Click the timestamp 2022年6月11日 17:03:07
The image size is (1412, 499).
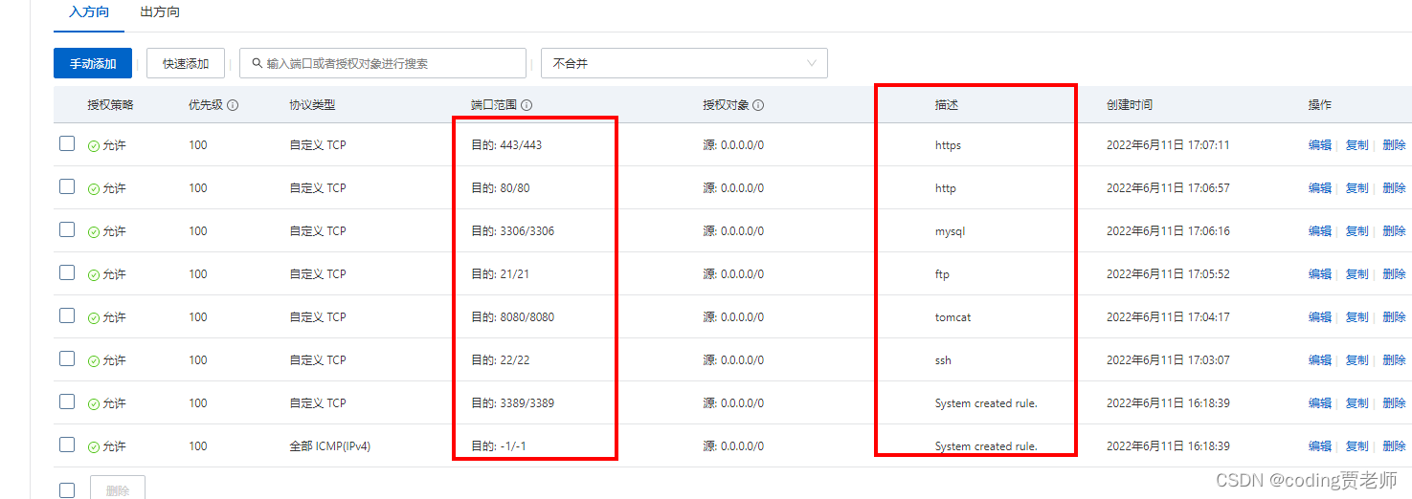coord(1168,360)
